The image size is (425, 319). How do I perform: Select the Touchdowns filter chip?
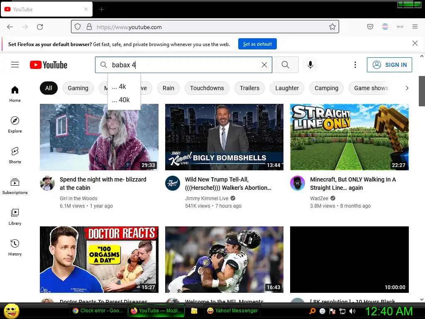point(207,88)
